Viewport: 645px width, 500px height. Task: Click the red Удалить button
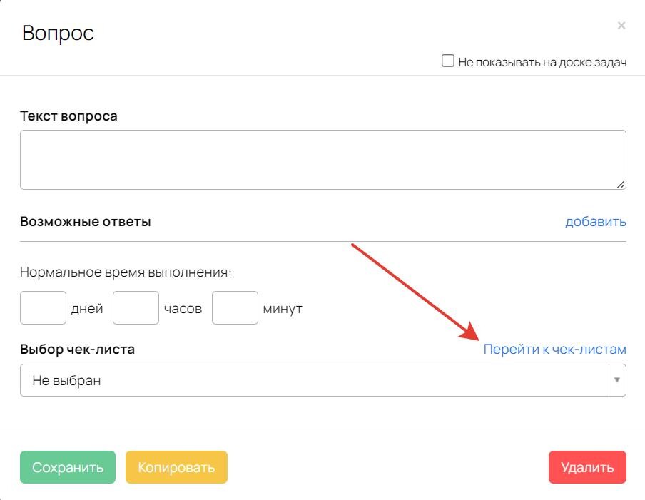[x=587, y=467]
